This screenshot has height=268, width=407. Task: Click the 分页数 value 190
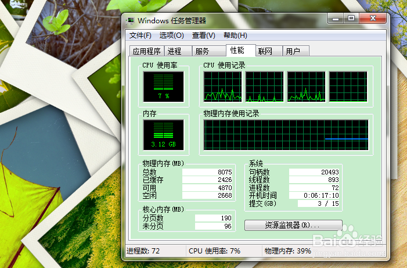pyautogui.click(x=214, y=218)
